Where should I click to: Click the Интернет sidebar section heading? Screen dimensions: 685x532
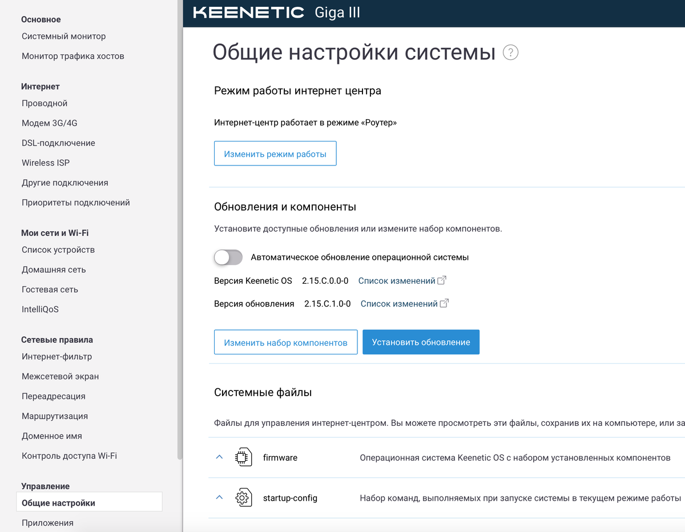tap(41, 87)
